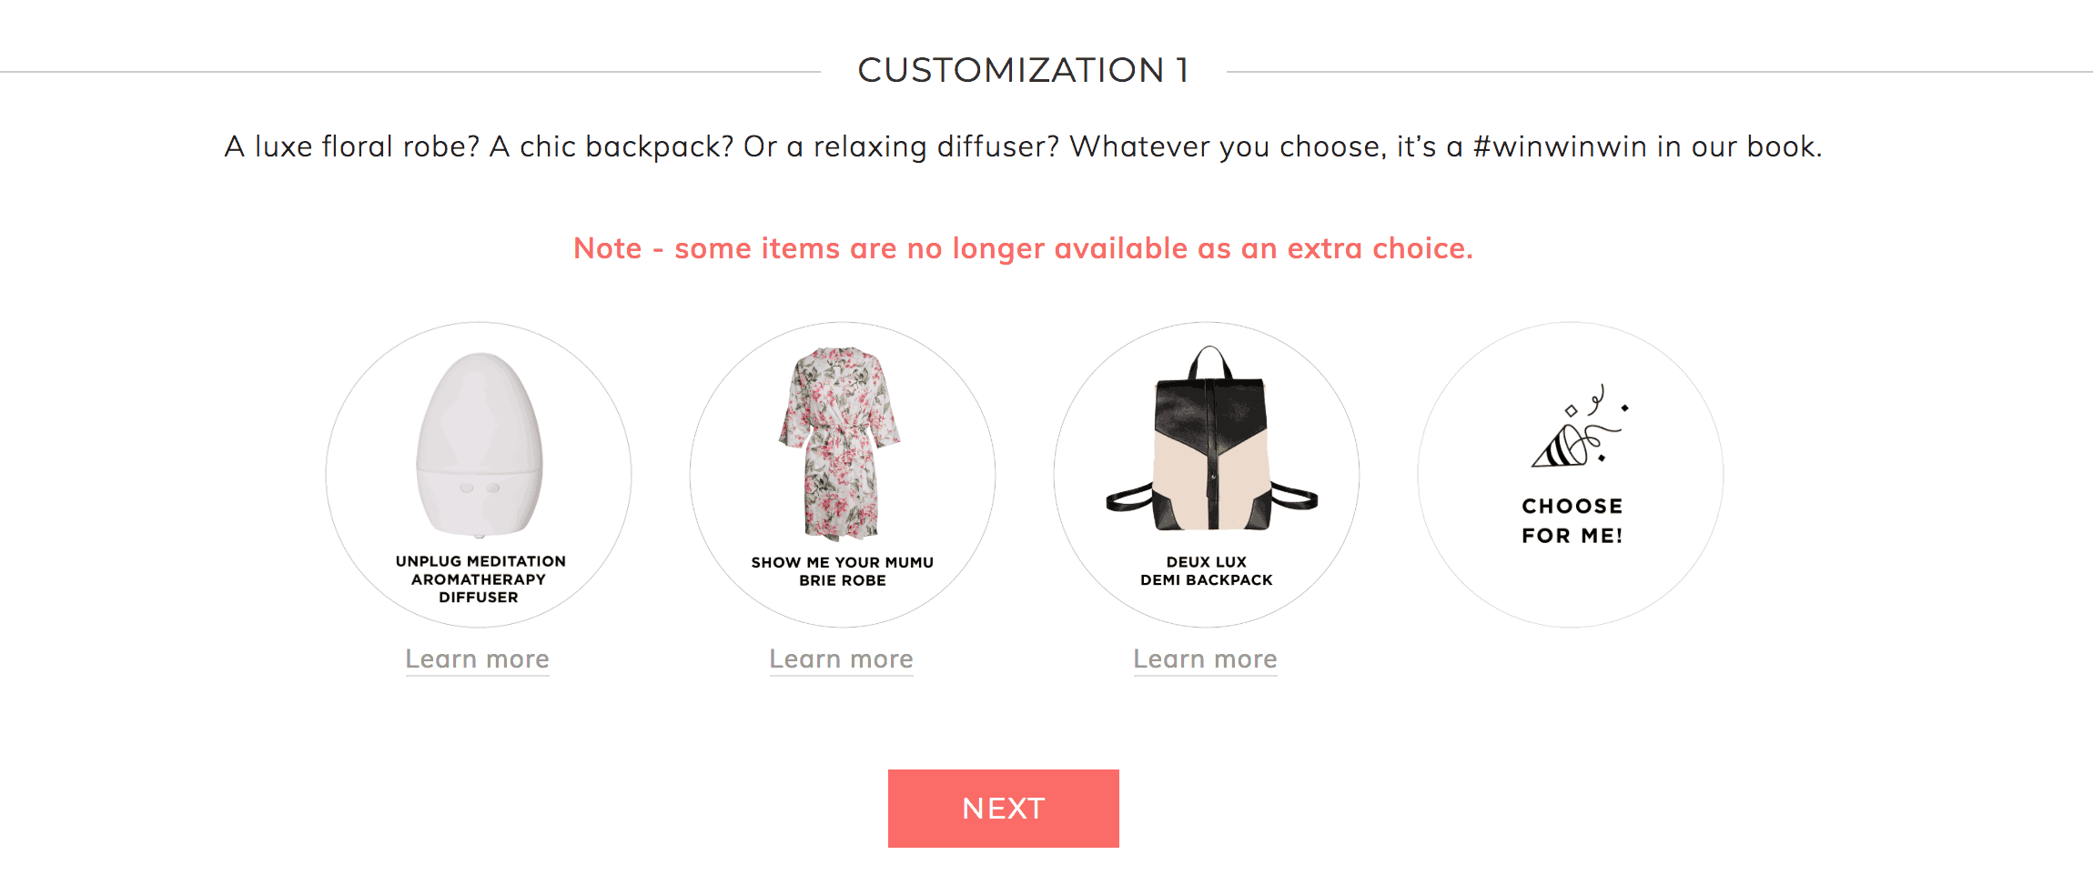
Task: Open Learn more below the Demi Backpack
Action: click(x=1206, y=659)
